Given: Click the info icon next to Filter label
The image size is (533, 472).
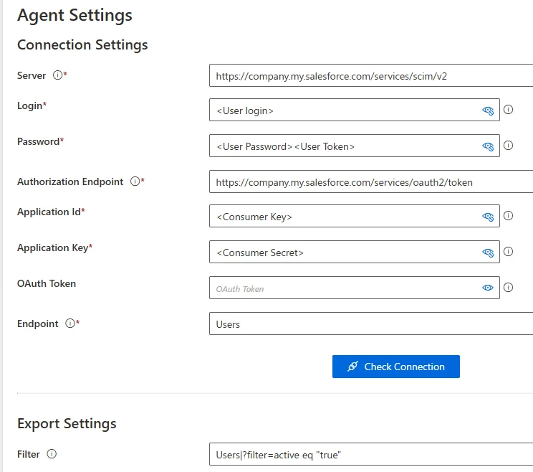Looking at the screenshot, I should (x=52, y=453).
